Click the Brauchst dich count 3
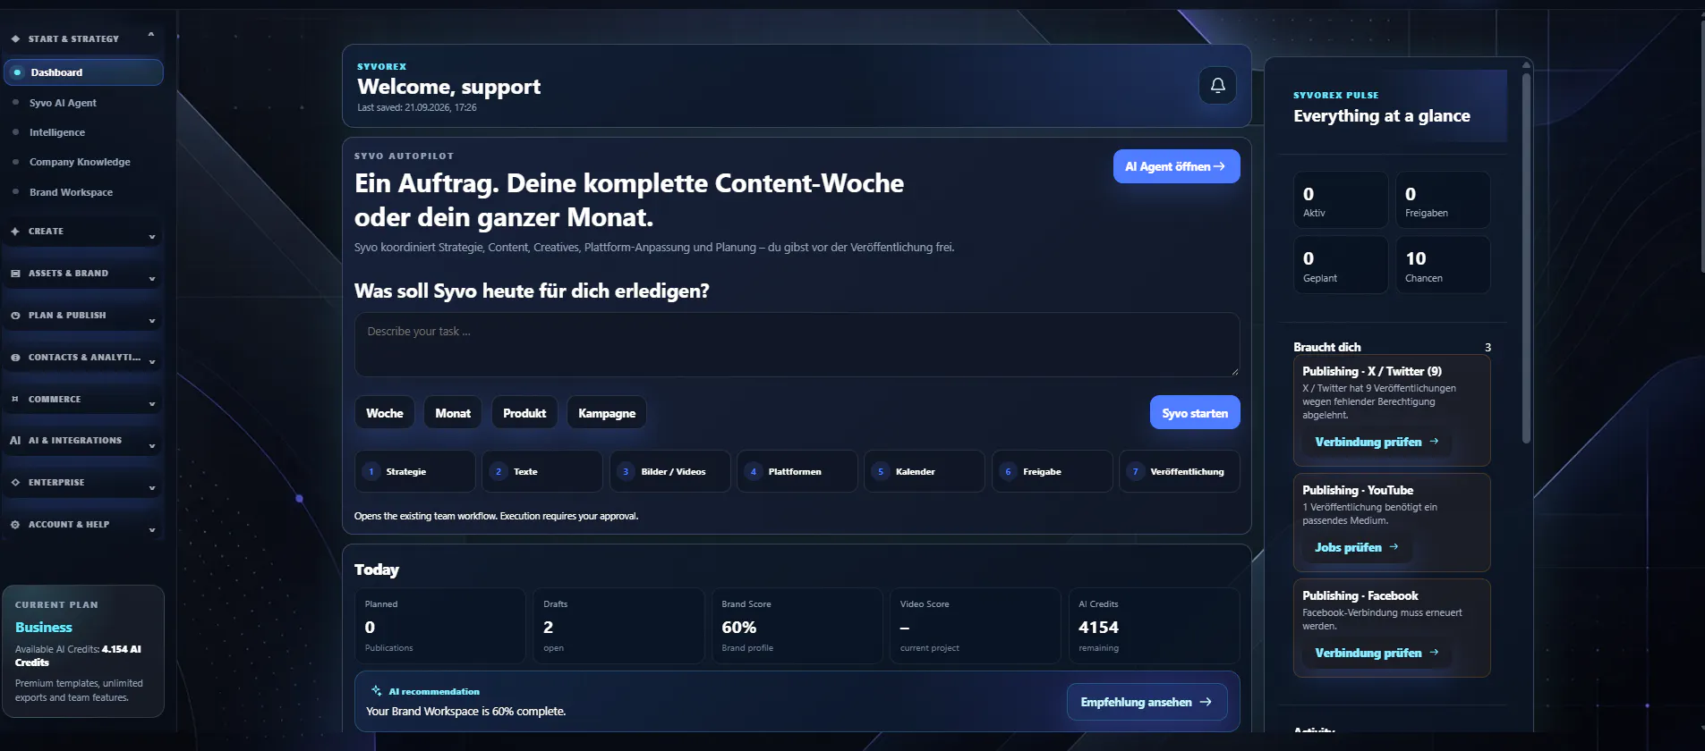Screen dimensions: 1705x751 click(x=1488, y=348)
